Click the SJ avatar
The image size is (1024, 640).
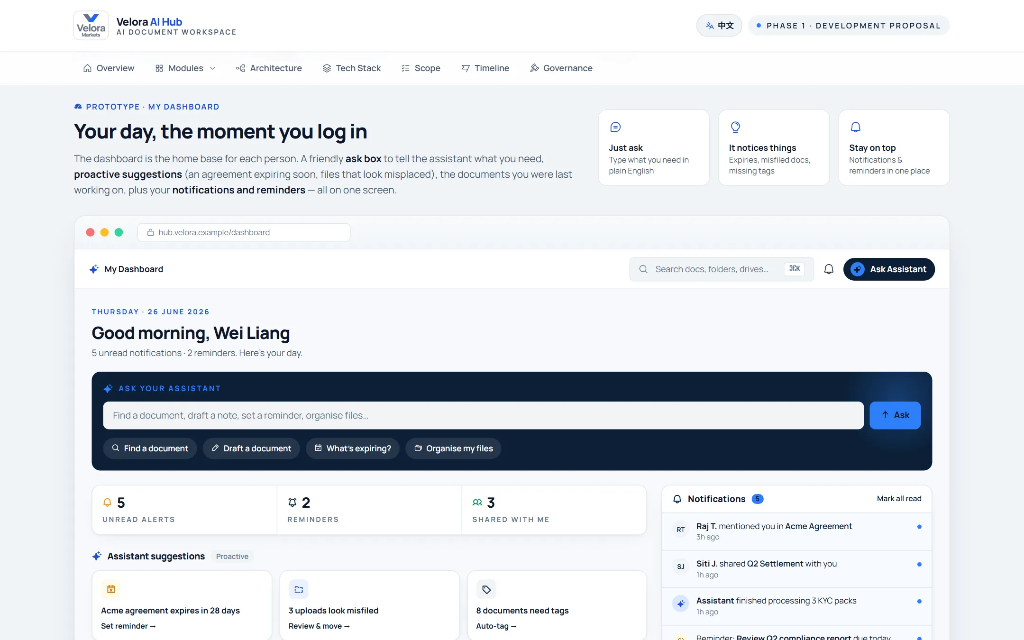681,567
